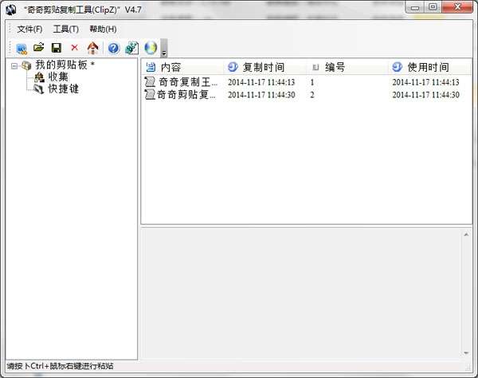Click the status bar paste hint text

point(60,366)
